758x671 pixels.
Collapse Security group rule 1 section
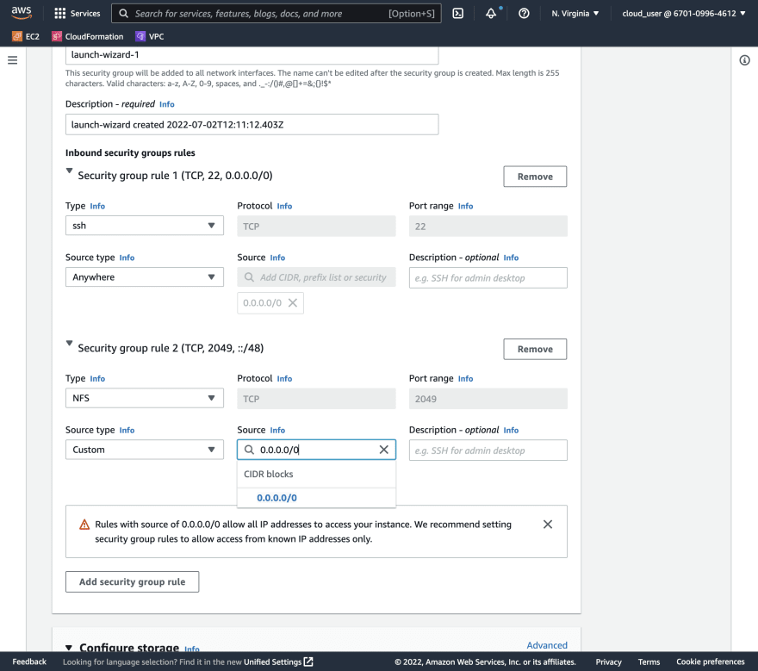coord(69,171)
